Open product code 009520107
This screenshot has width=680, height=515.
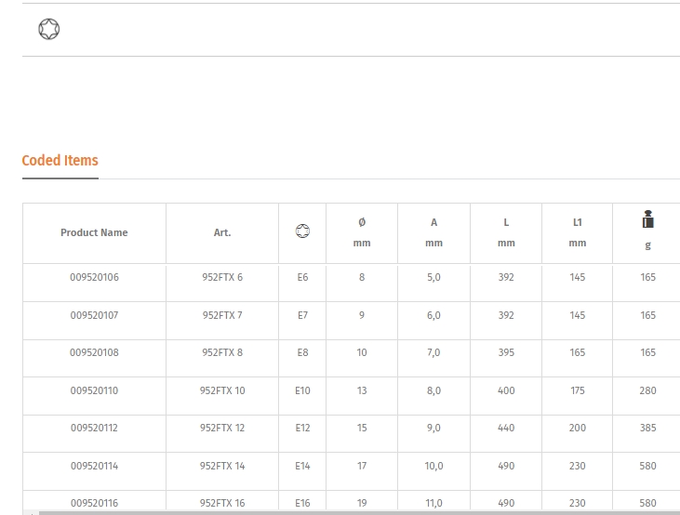click(x=95, y=315)
